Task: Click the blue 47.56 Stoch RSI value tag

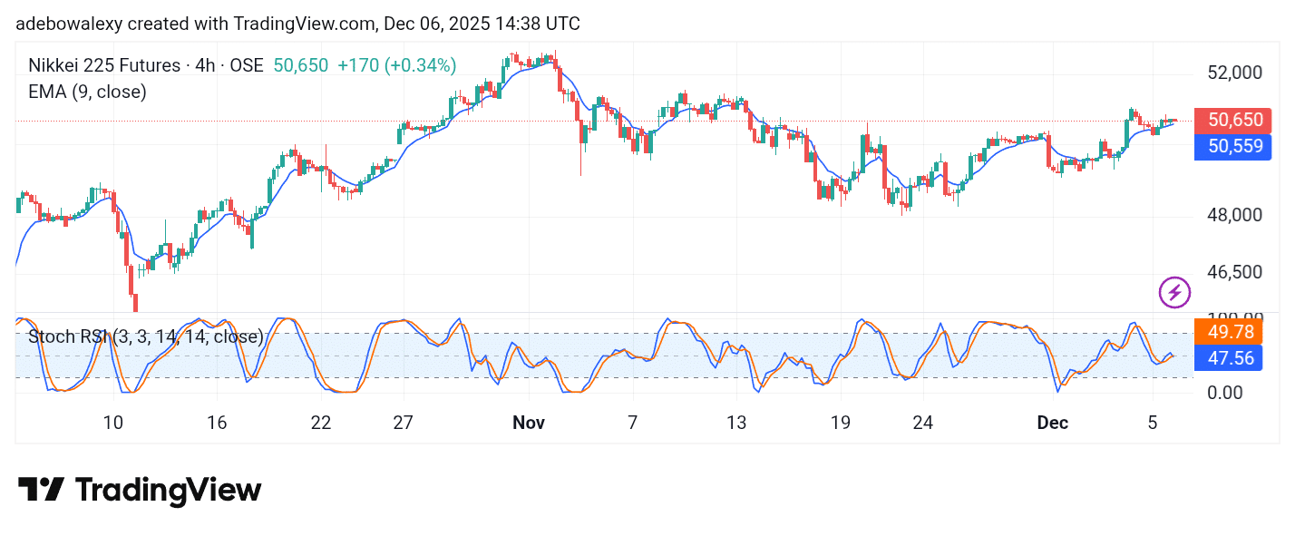Action: 1229,358
